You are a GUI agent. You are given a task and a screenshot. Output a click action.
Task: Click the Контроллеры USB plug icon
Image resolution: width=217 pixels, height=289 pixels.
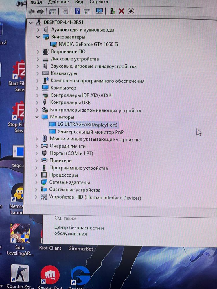(x=45, y=103)
